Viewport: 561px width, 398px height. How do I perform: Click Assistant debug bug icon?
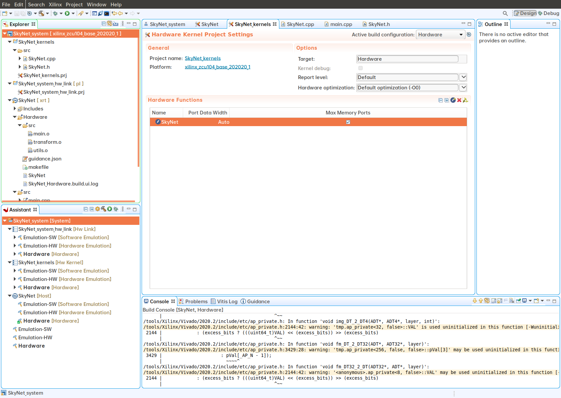(116, 209)
